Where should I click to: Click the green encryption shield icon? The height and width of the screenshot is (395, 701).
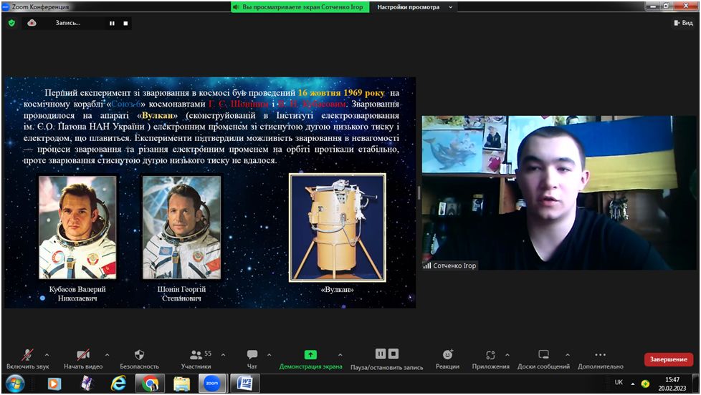11,23
